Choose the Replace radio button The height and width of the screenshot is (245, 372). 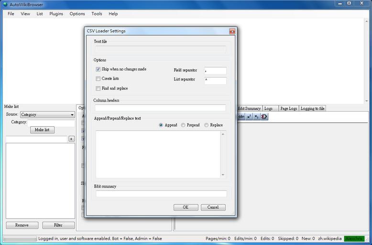tap(207, 125)
